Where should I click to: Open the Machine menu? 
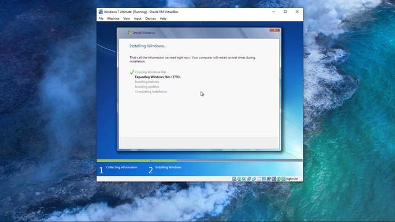(114, 18)
